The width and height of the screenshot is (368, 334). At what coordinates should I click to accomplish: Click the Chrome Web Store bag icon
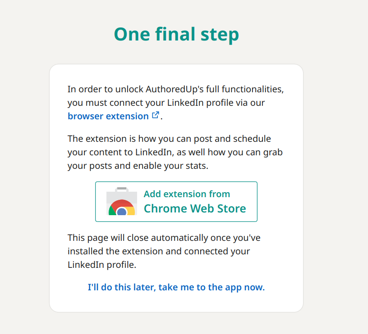click(122, 201)
